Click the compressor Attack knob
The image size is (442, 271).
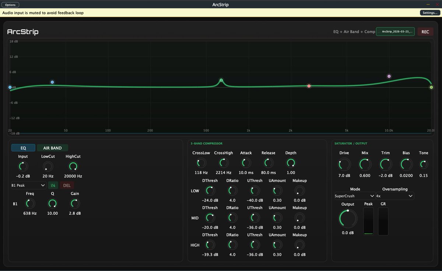[x=246, y=163]
